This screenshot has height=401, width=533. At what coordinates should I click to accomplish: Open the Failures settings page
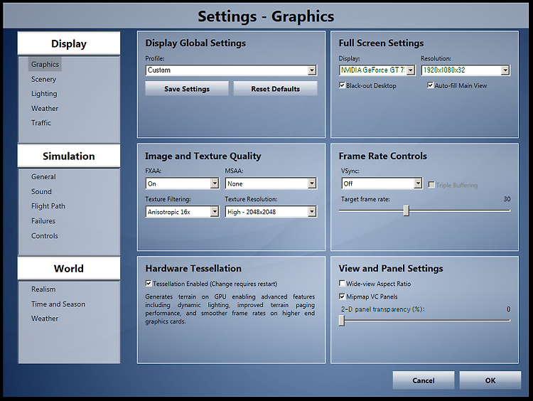[x=43, y=221]
